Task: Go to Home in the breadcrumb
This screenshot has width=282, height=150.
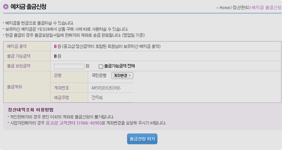Action: tap(225, 7)
